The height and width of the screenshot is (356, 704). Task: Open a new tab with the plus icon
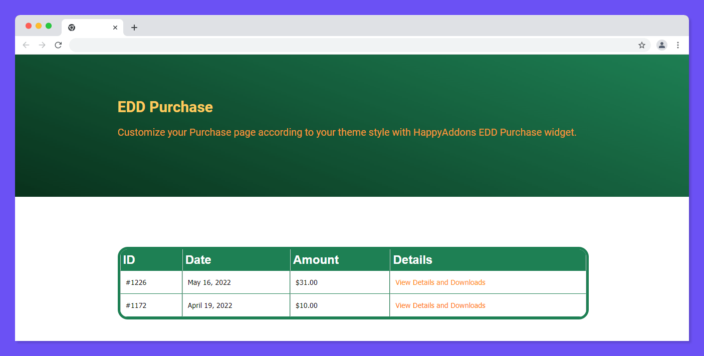click(134, 28)
